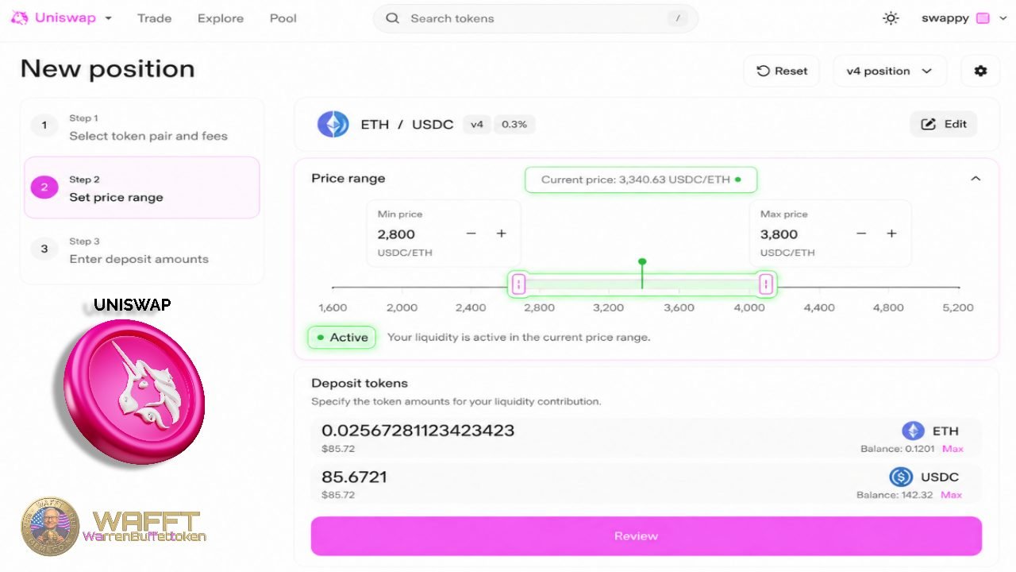Viewport: 1016px width, 572px height.
Task: Click the Balance: 142.32 text
Action: [895, 495]
